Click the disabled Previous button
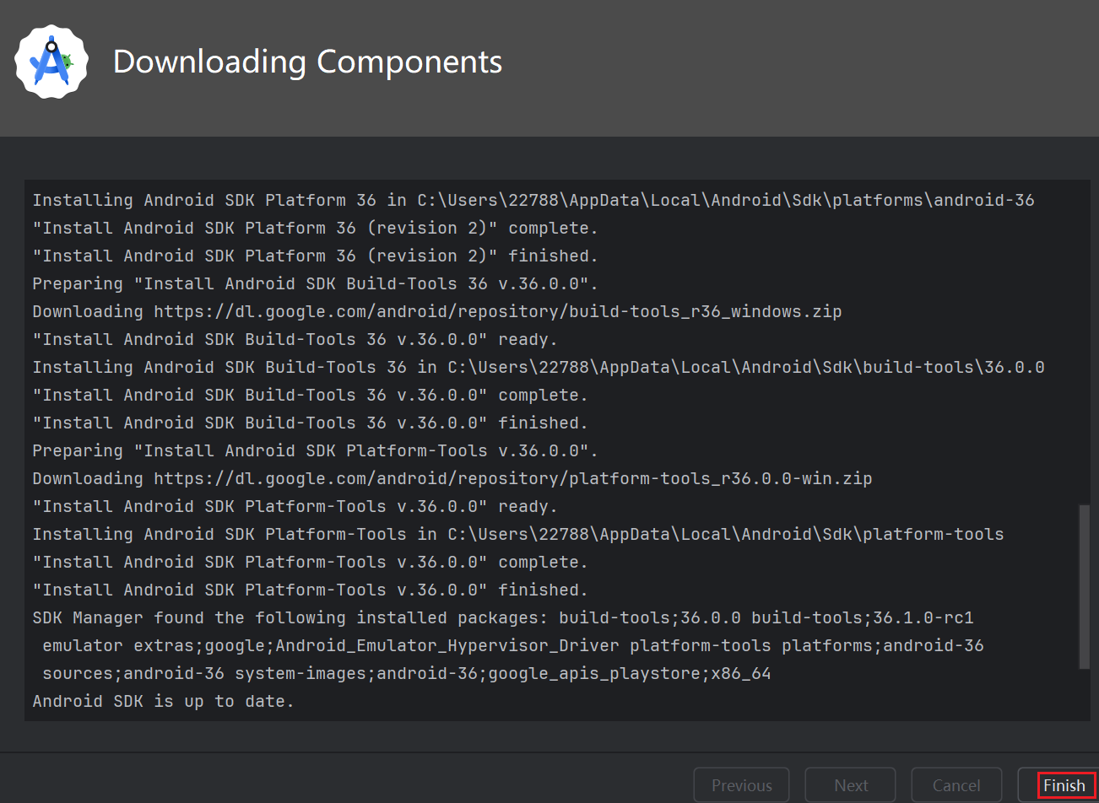The height and width of the screenshot is (803, 1099). click(741, 784)
